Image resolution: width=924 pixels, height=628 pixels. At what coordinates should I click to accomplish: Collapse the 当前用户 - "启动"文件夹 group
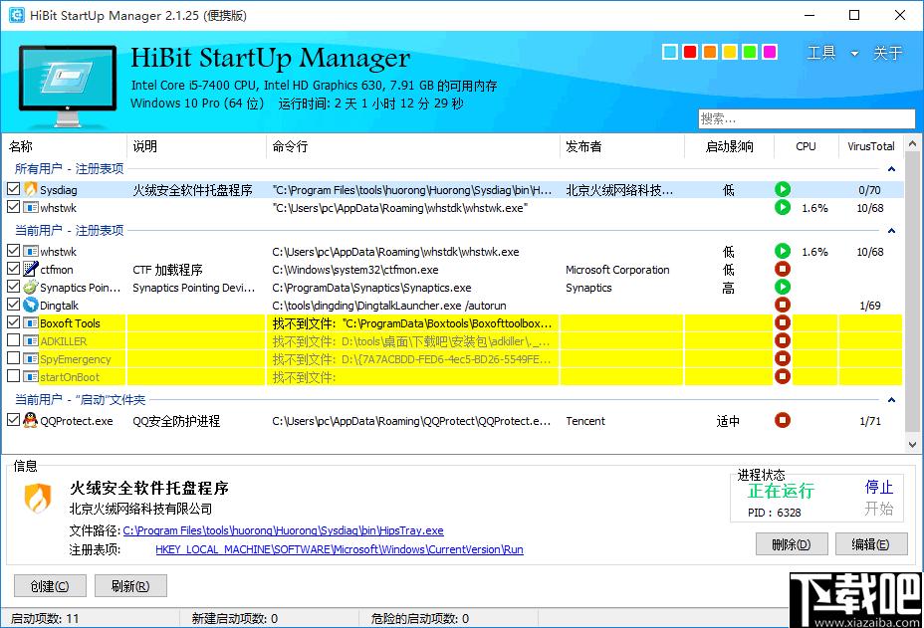pyautogui.click(x=891, y=400)
